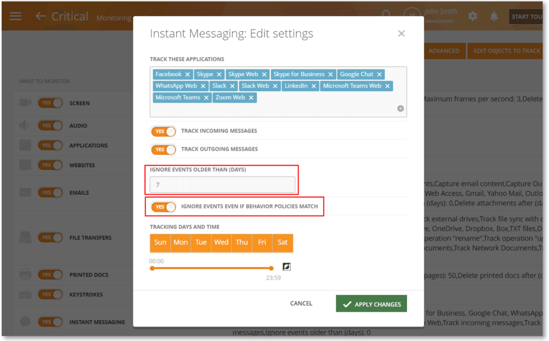This screenshot has height=341, width=549.
Task: Toggle Ignore Events Even If Behavior Policies Match
Action: click(x=164, y=207)
